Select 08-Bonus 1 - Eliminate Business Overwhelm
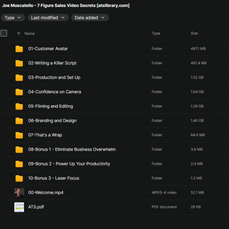This screenshot has width=229, height=229. point(72,149)
